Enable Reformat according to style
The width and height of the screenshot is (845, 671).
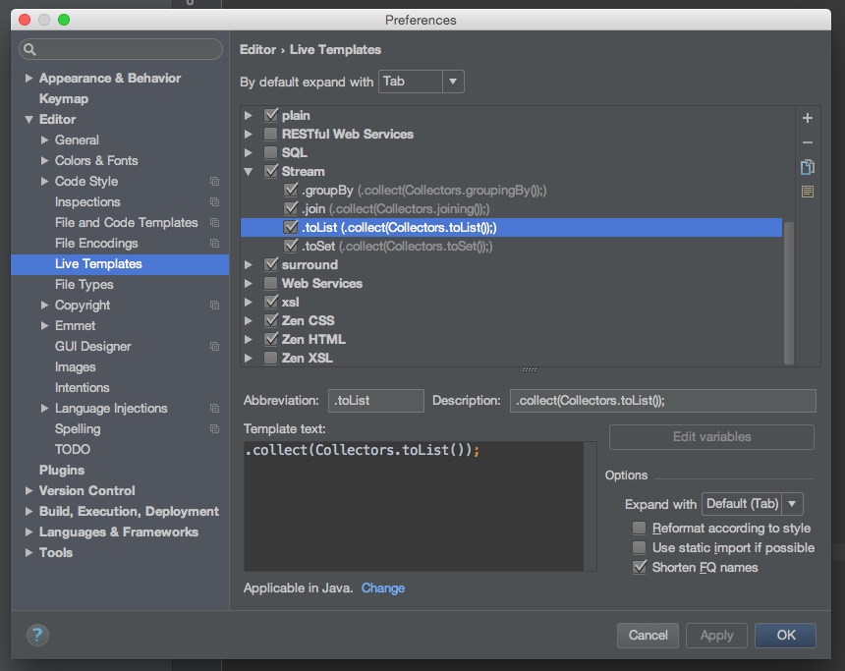[x=639, y=528]
